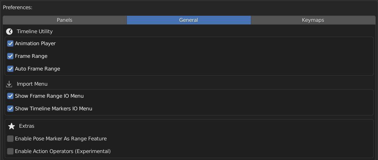The image size is (378, 160).
Task: Uncheck the Frame Range checkbox
Action: (10, 56)
